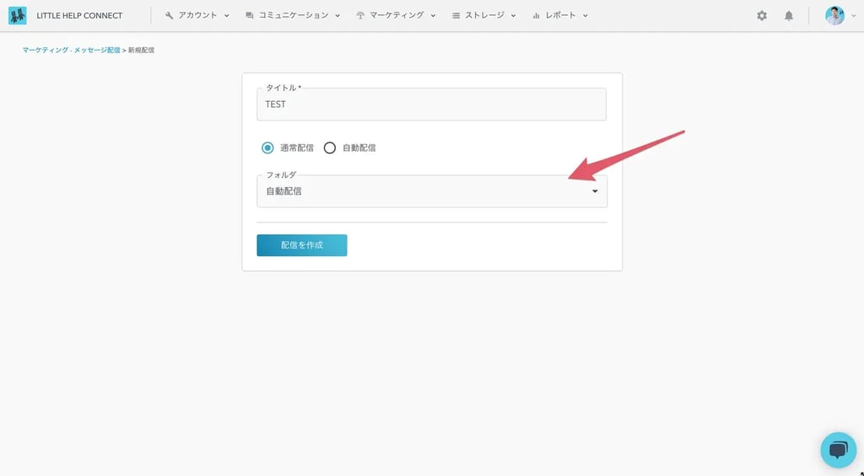
Task: Click the Little Help Connect logo icon
Action: click(x=17, y=15)
